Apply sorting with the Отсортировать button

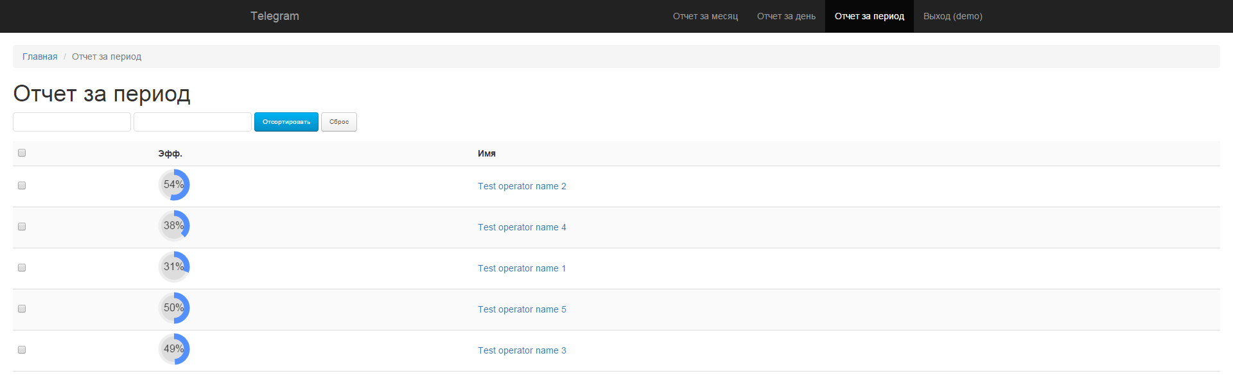coord(286,122)
